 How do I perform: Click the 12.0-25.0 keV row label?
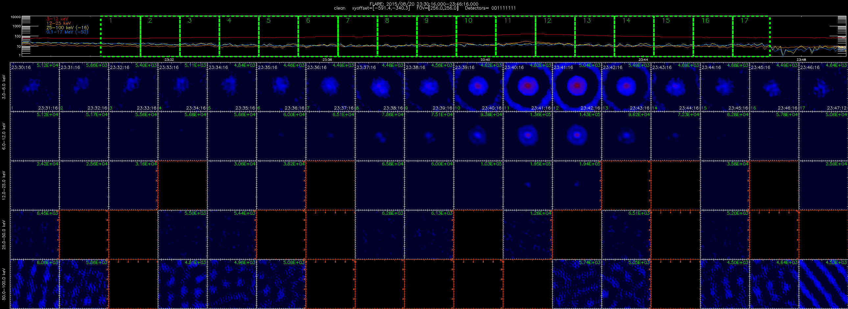(4, 185)
